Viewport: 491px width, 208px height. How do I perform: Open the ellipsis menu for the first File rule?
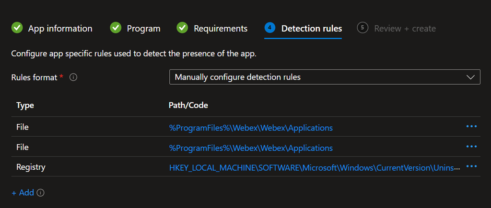471,126
